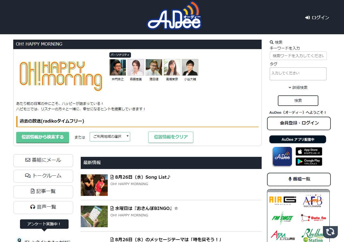Click 位置情報から検索する button

point(43,137)
